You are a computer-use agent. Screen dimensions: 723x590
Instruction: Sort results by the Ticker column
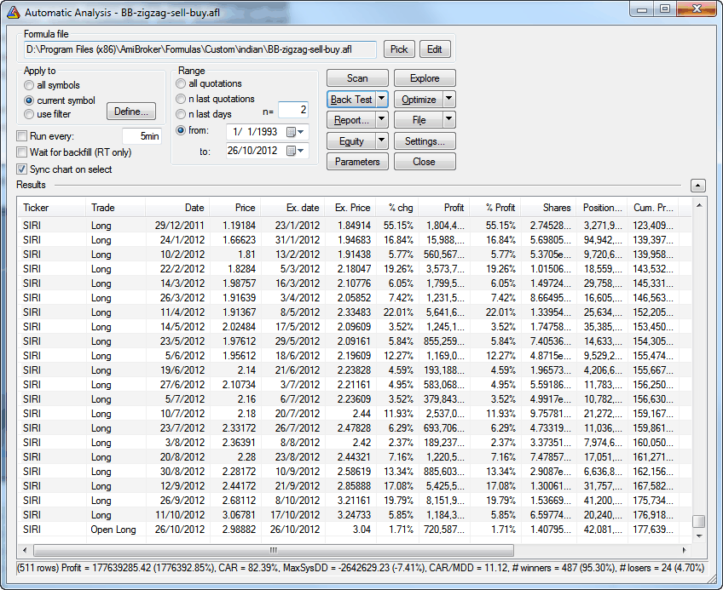[51, 208]
